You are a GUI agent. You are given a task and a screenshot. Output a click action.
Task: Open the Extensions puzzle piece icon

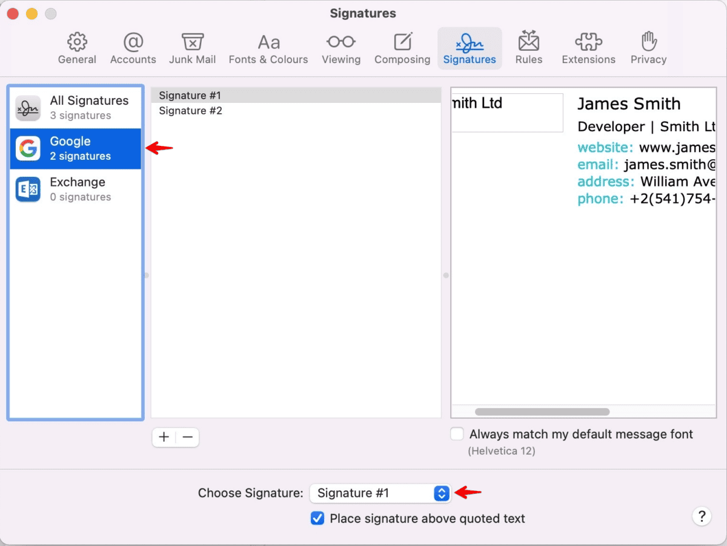click(588, 43)
